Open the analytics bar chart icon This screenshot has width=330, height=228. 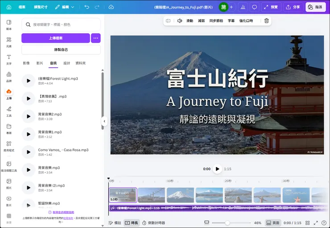pos(243,7)
